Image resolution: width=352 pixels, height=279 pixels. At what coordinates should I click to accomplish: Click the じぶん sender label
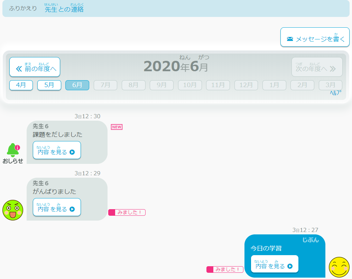(311, 240)
